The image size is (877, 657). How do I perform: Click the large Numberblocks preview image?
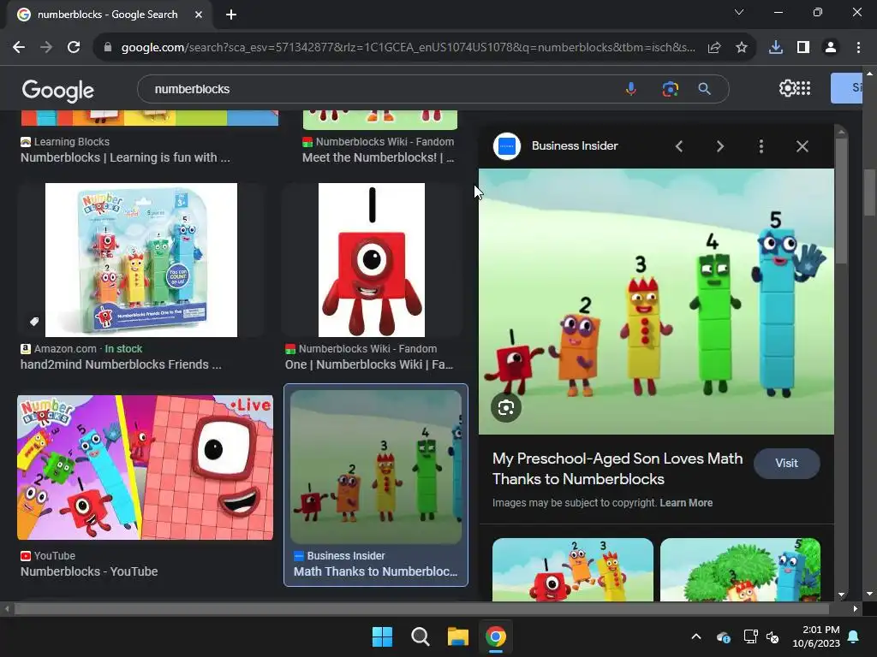click(656, 302)
